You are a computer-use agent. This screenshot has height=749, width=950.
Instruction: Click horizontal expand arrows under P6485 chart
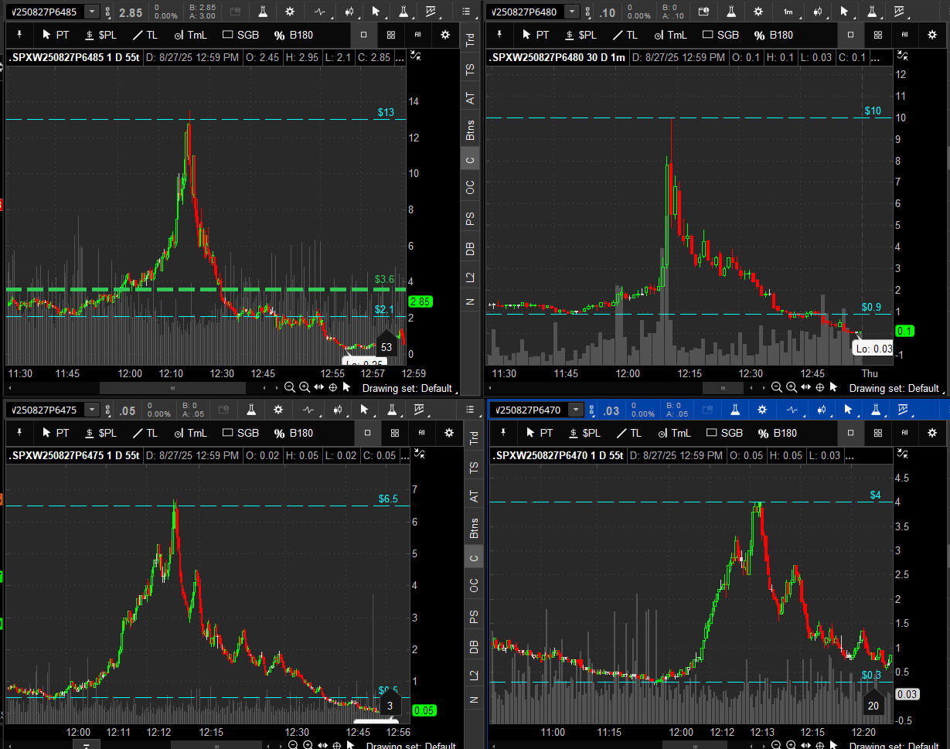(318, 387)
